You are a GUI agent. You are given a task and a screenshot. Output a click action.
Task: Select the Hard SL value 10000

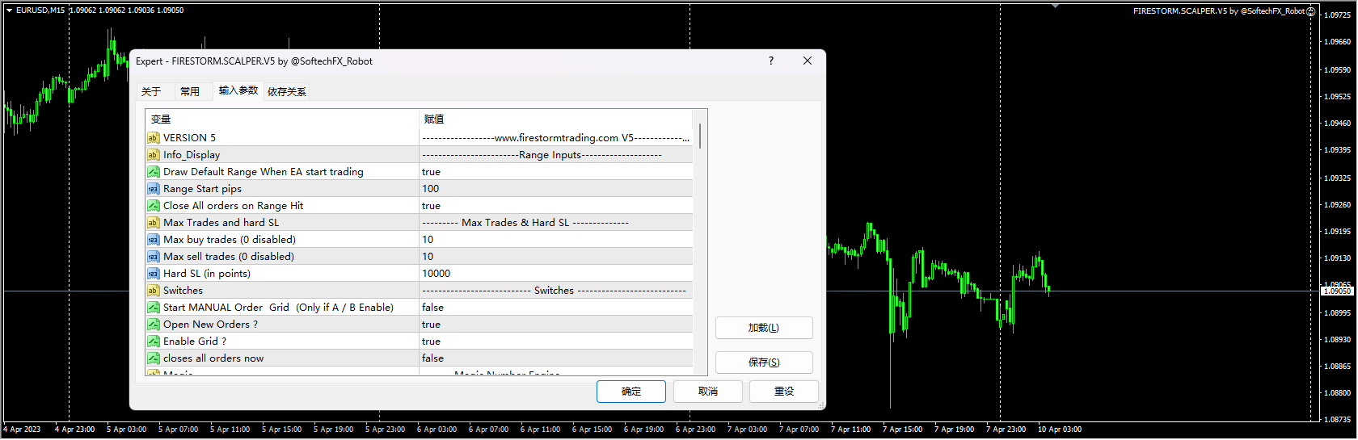pyautogui.click(x=556, y=274)
